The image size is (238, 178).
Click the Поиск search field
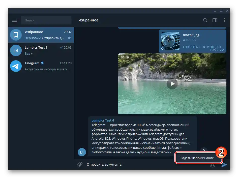(46, 20)
